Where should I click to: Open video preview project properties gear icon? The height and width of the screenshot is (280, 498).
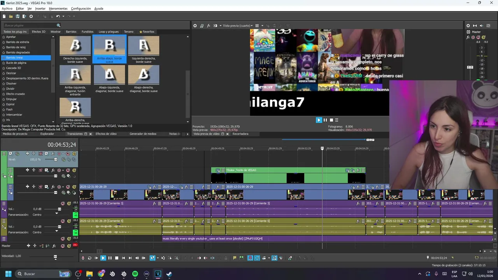tap(195, 26)
